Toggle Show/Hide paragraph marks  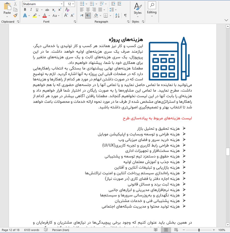point(125,16)
